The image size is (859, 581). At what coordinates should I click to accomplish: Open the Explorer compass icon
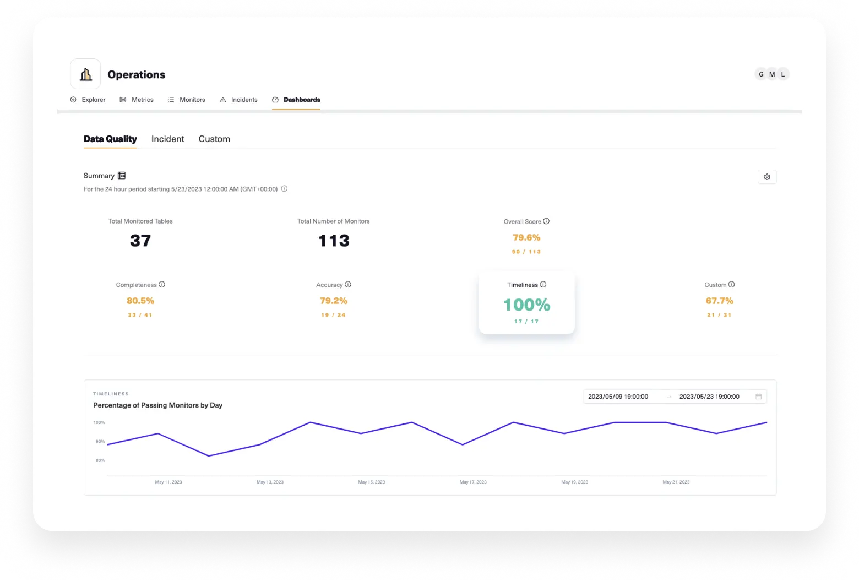(73, 100)
